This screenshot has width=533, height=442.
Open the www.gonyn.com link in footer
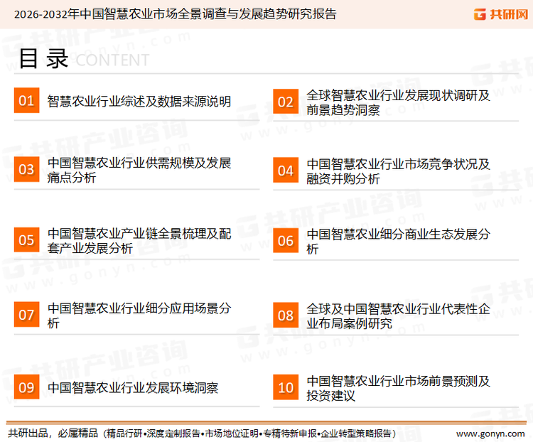[490, 433]
